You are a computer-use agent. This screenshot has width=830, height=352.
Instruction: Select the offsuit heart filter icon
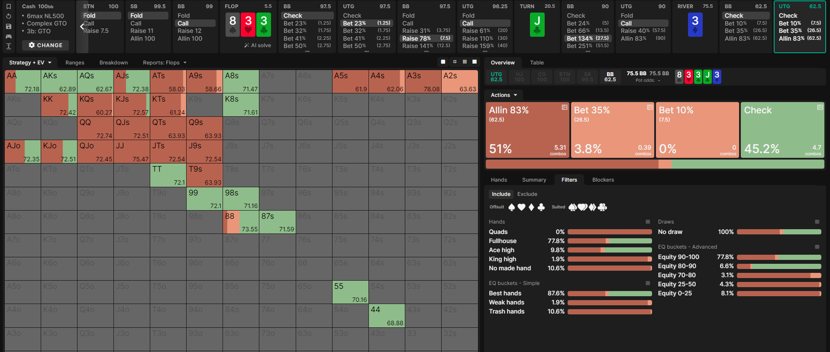(521, 207)
